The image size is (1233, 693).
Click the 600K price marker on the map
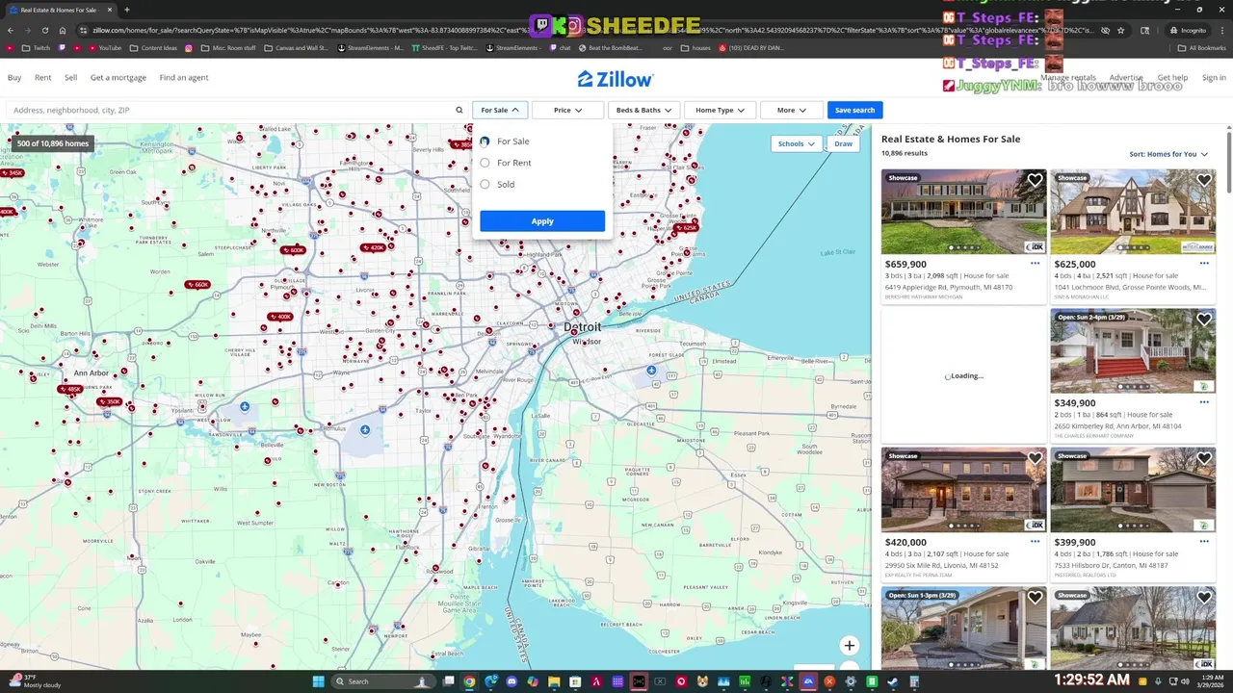[293, 250]
